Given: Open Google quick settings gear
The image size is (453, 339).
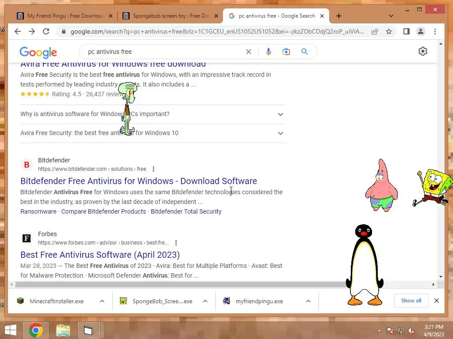Looking at the screenshot, I should [422, 51].
